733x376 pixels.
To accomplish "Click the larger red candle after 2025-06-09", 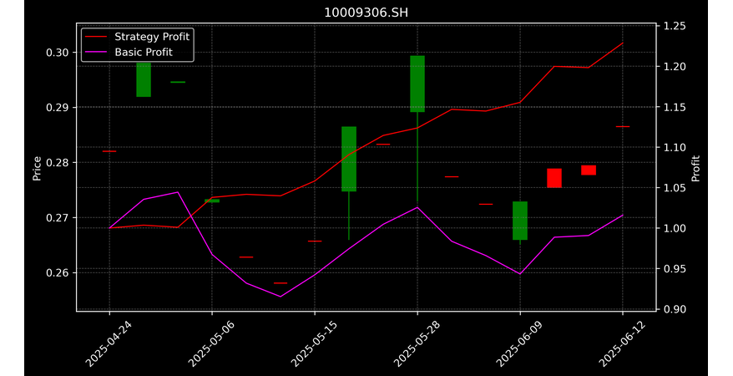I will 554,178.
